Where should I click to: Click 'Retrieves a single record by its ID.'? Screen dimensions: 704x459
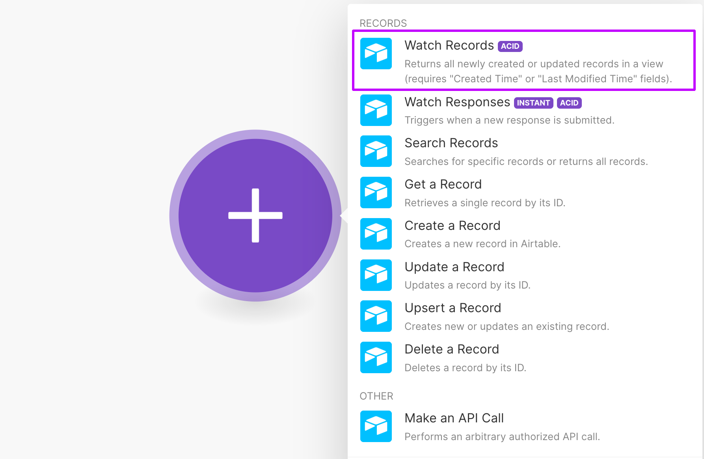tap(485, 203)
